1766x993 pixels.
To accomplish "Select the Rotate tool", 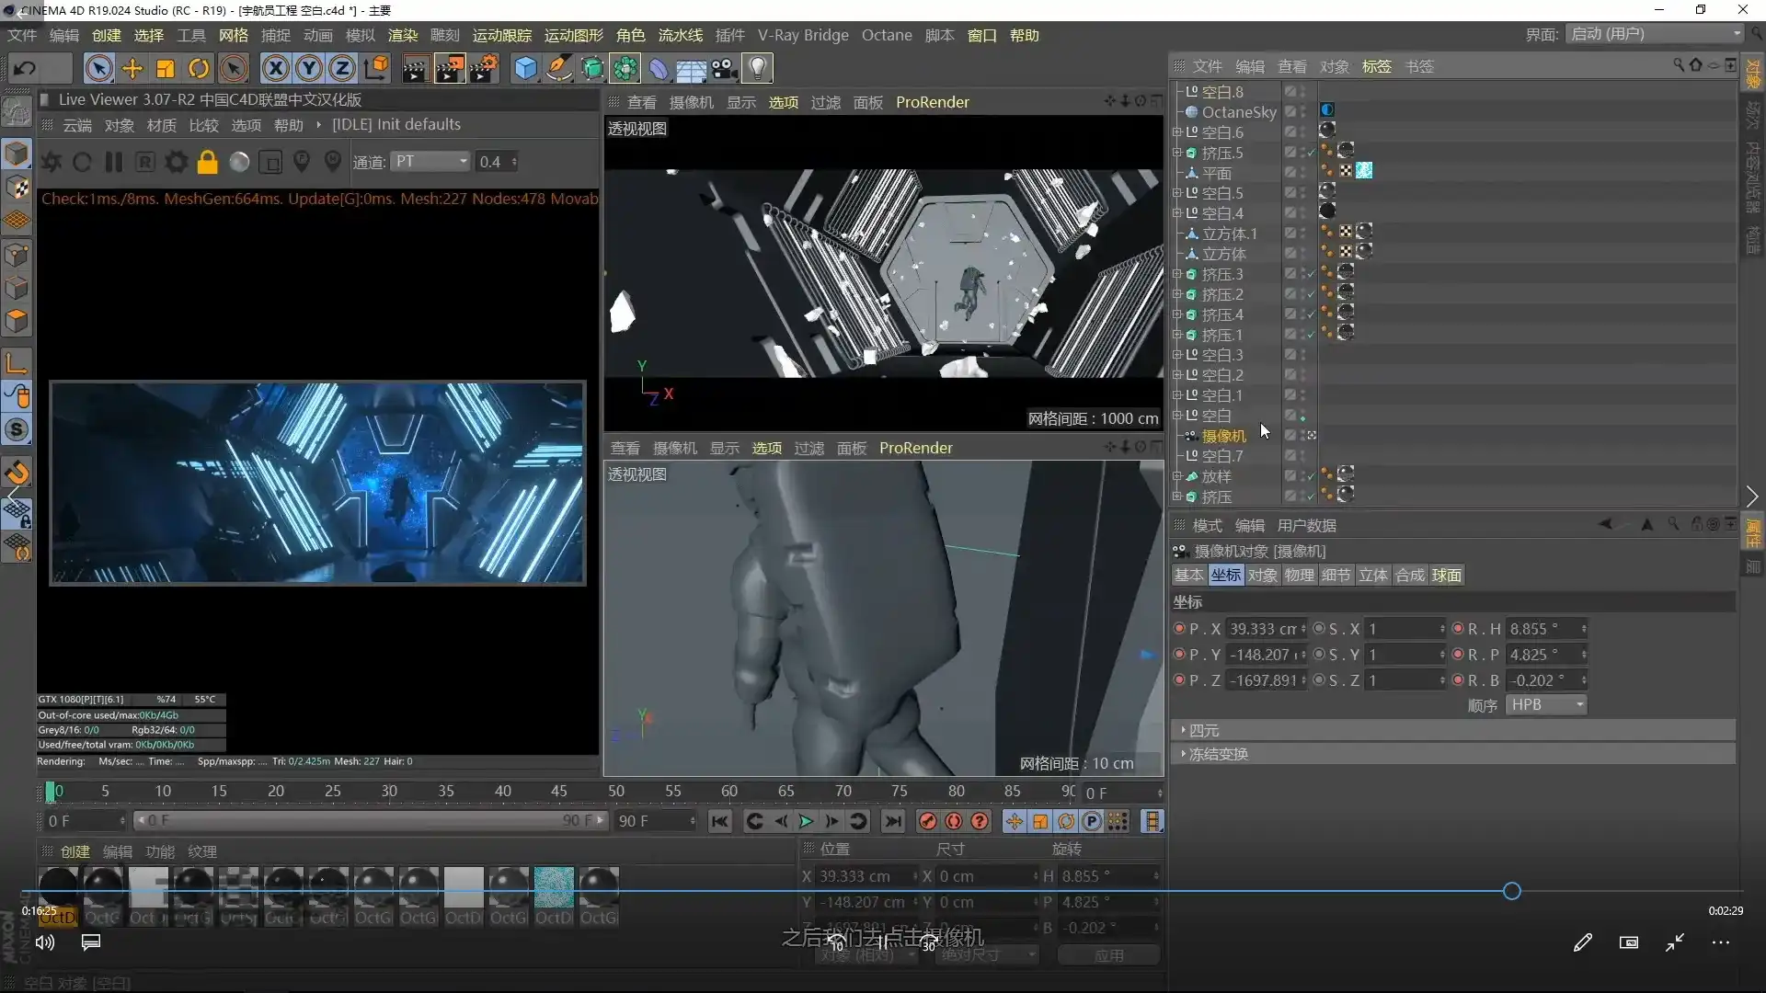I will pos(199,68).
